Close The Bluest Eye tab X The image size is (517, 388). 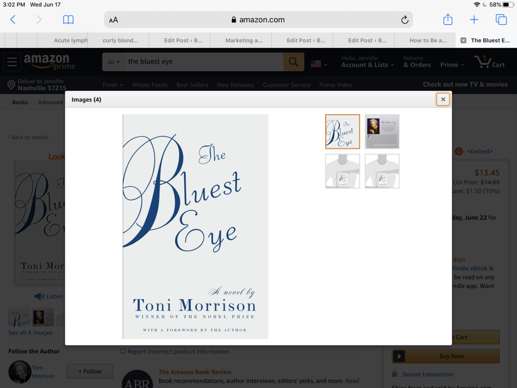pos(463,40)
